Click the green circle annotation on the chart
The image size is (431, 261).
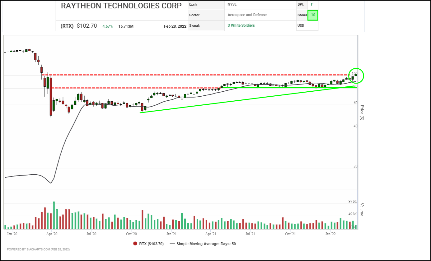click(356, 76)
